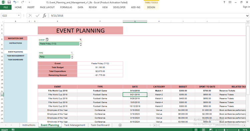
Task: Switch to Page Layout view in status bar
Action: click(x=203, y=130)
